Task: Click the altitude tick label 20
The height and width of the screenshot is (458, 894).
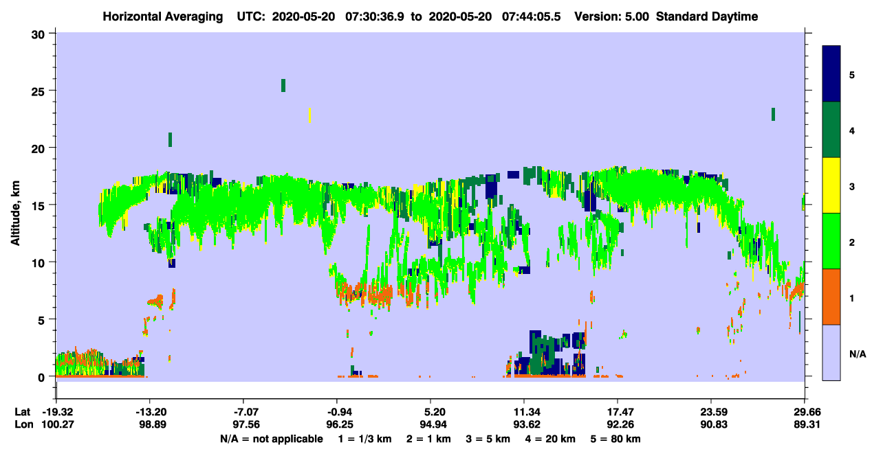Action: click(x=39, y=148)
